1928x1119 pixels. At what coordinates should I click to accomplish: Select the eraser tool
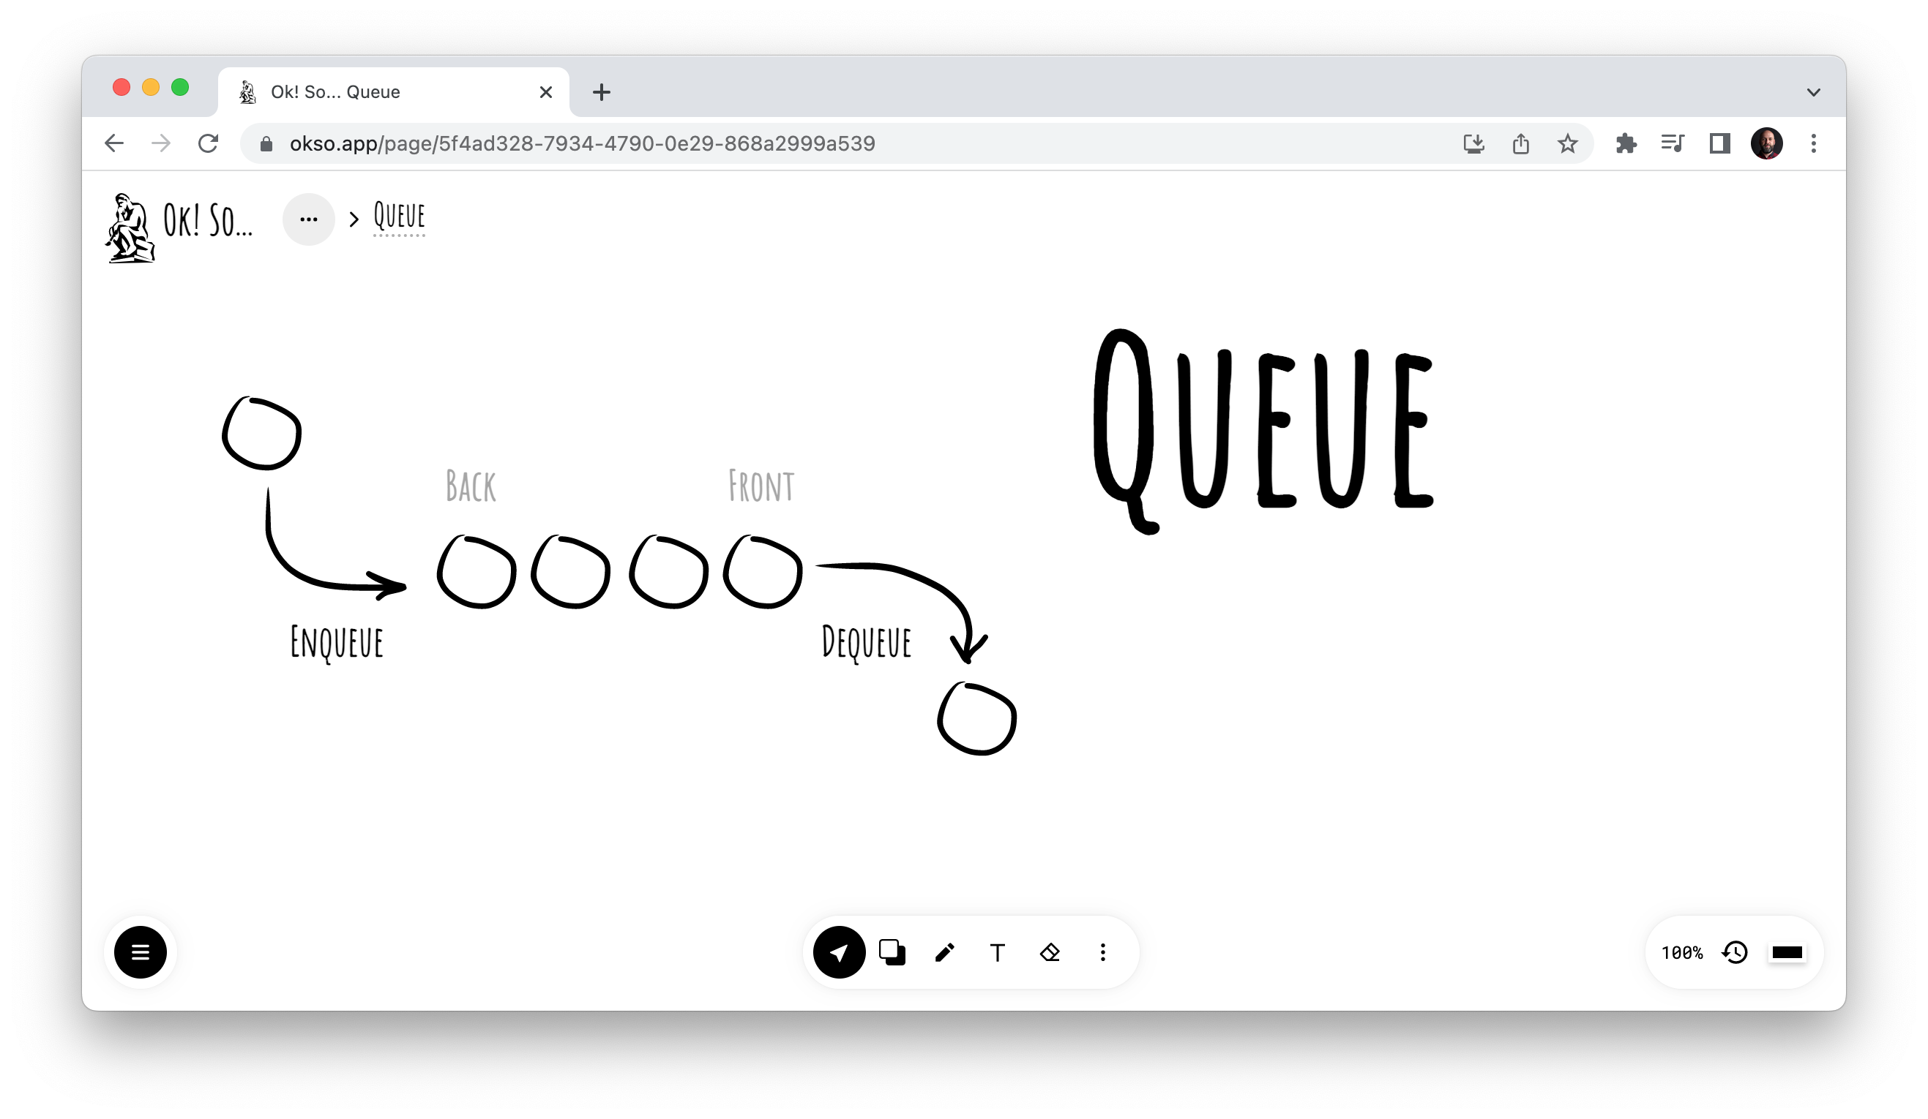tap(1050, 952)
